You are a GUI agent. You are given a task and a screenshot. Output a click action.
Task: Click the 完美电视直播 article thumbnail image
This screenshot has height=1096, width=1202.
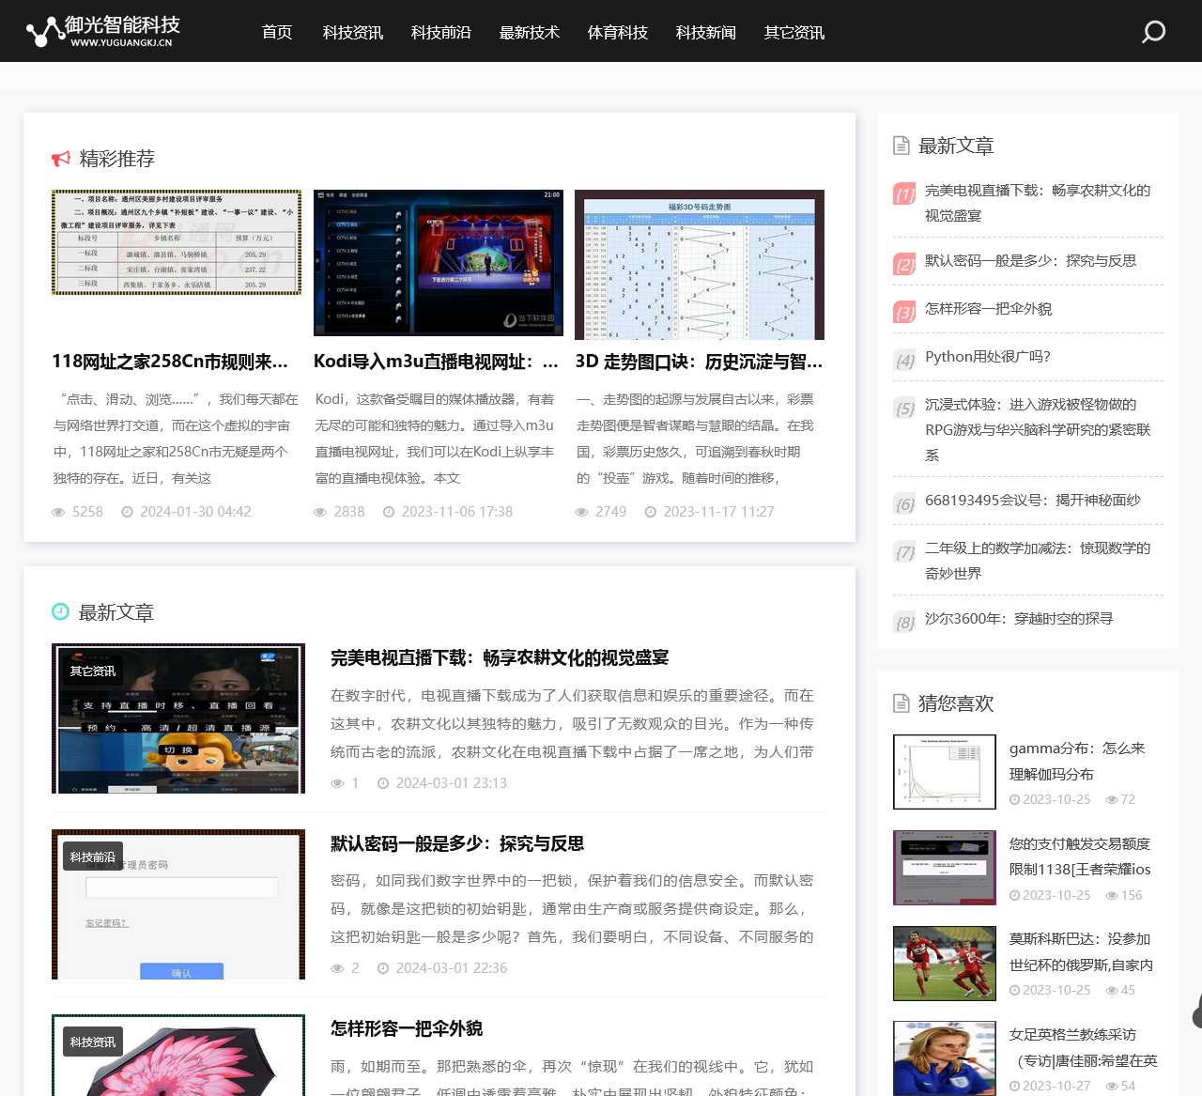click(178, 718)
